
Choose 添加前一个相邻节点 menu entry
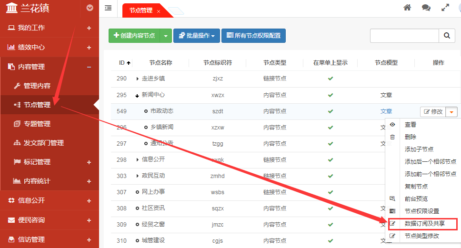click(x=431, y=174)
